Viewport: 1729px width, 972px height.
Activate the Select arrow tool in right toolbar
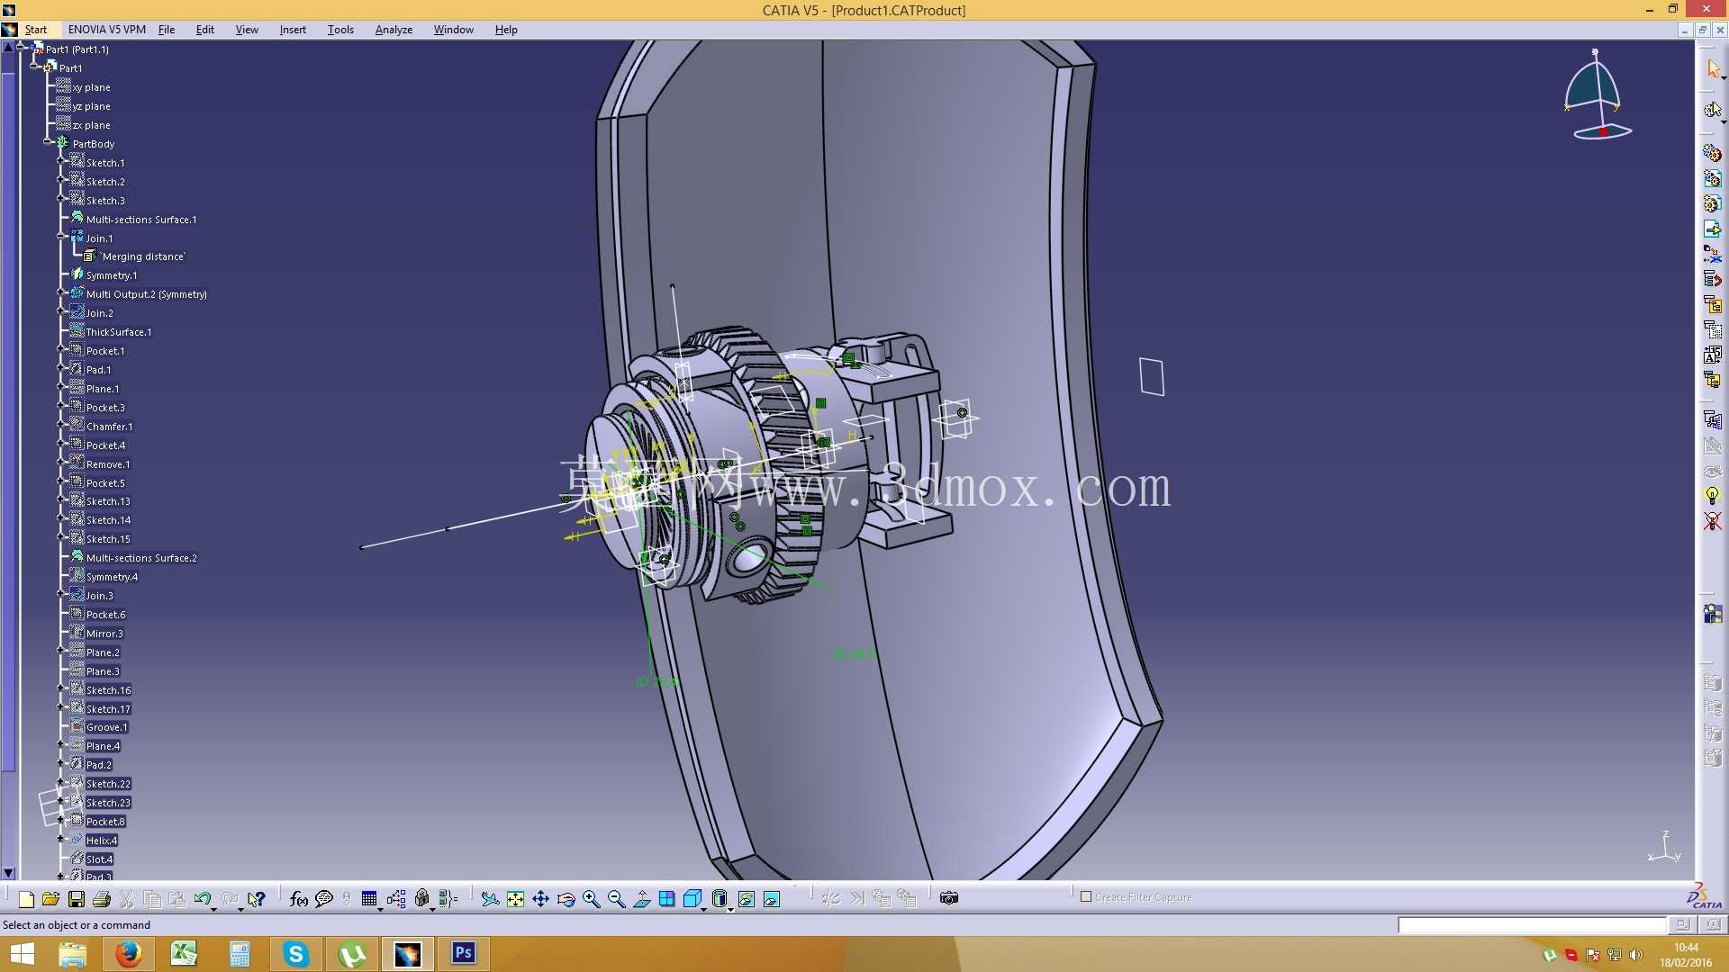(1713, 68)
